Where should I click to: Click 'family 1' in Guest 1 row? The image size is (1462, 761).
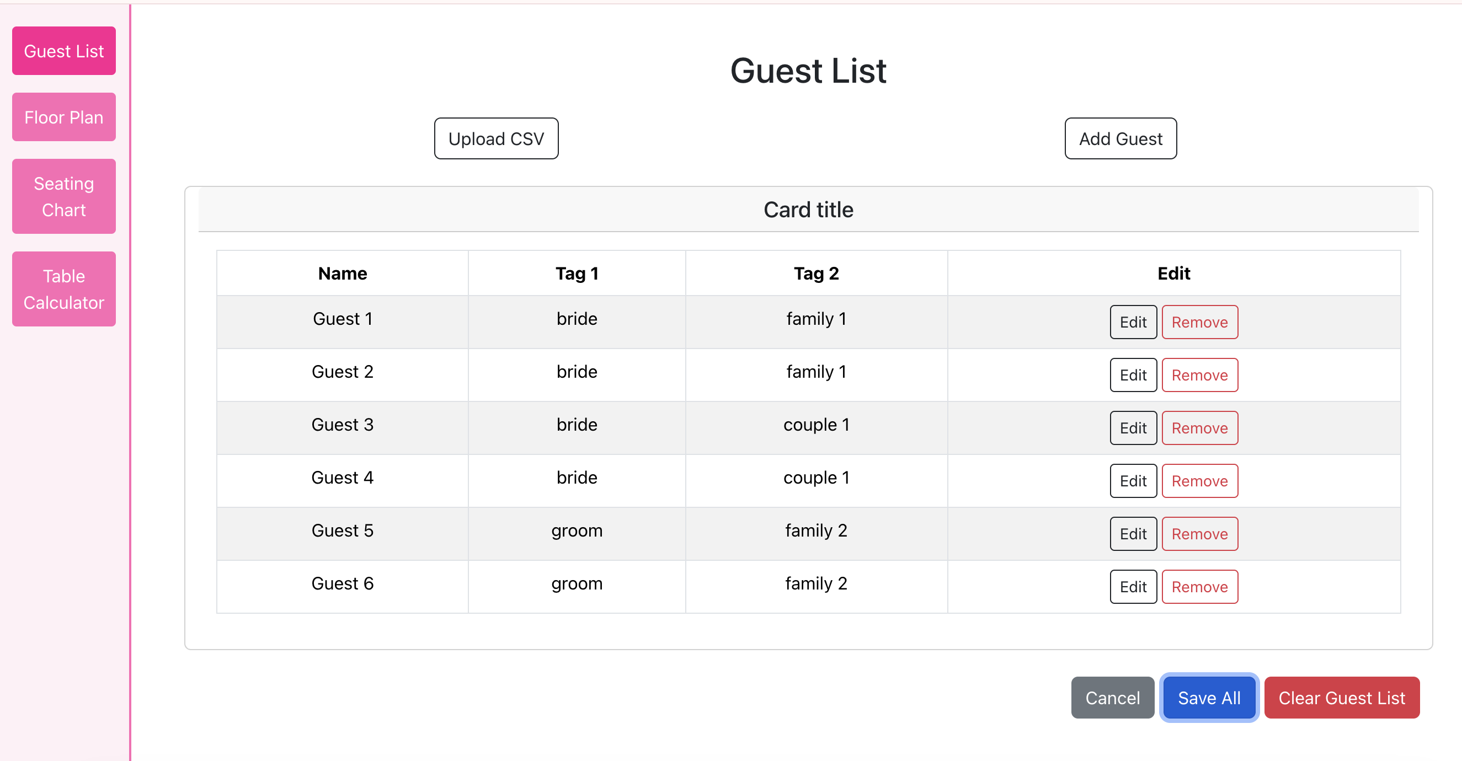816,319
